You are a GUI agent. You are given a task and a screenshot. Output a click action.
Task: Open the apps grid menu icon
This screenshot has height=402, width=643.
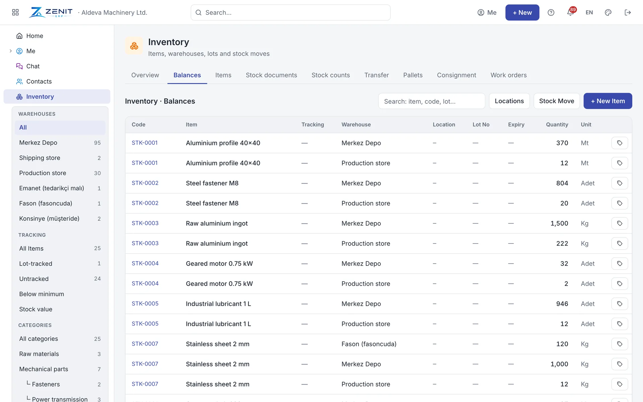coord(15,12)
